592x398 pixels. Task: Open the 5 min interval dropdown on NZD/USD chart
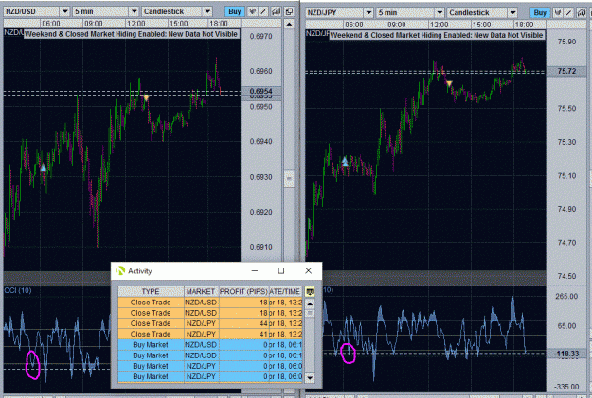(106, 11)
